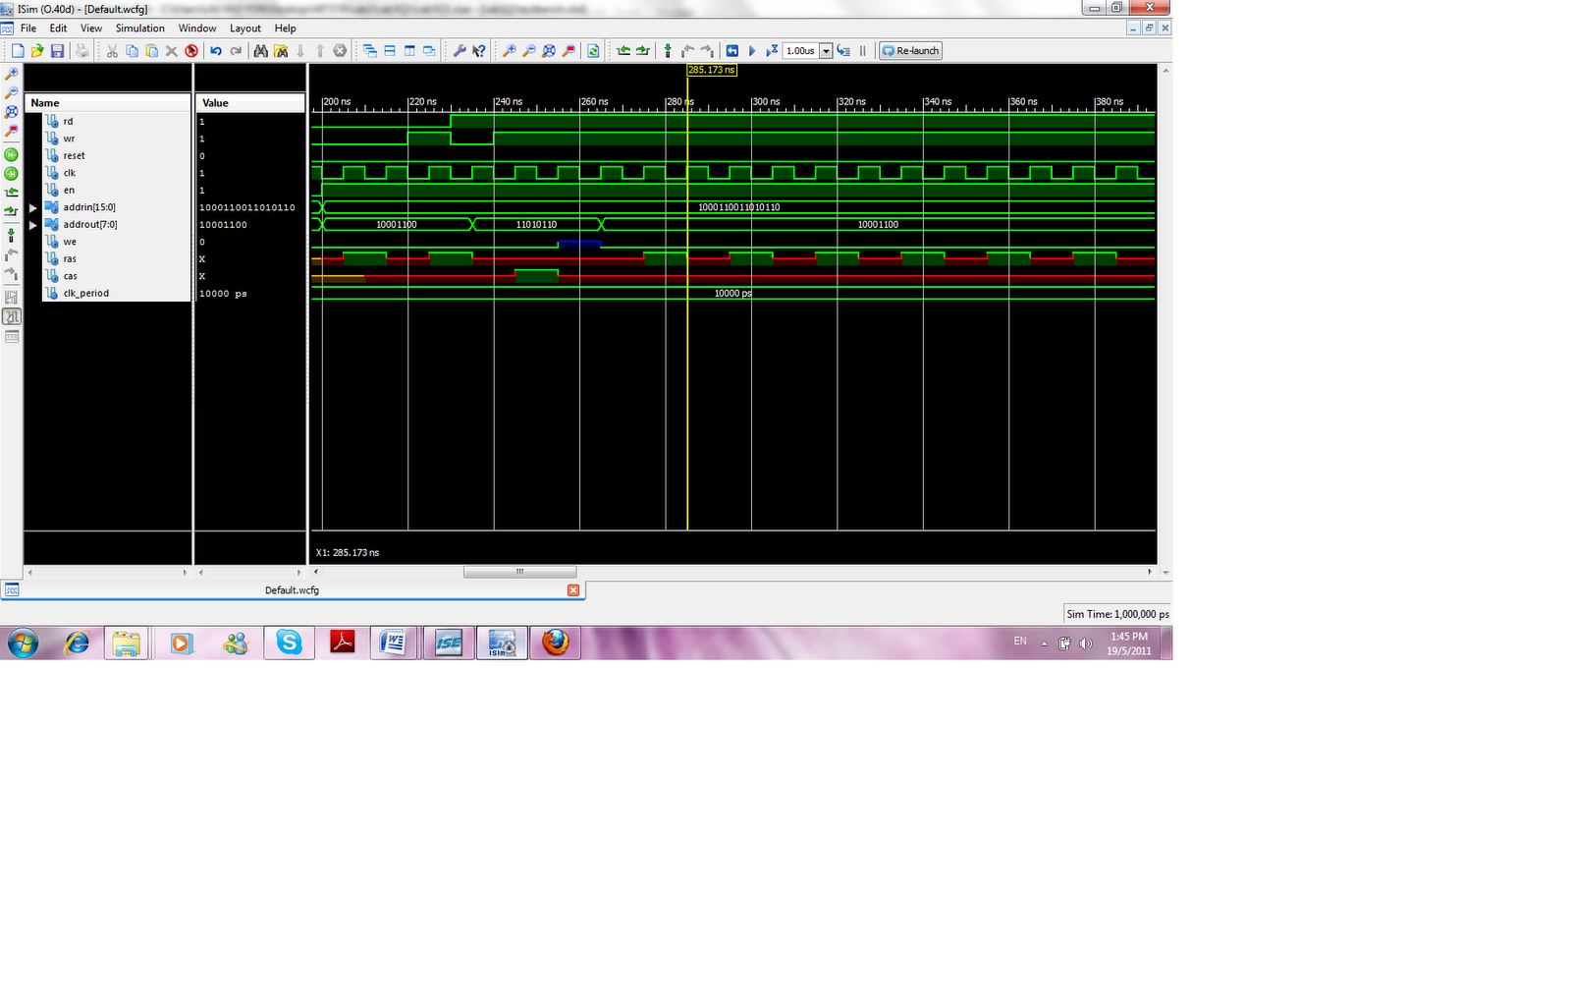Viewport: 1571px width, 1007px height.
Task: Open Mozilla Firefox from the taskbar
Action: tap(555, 643)
